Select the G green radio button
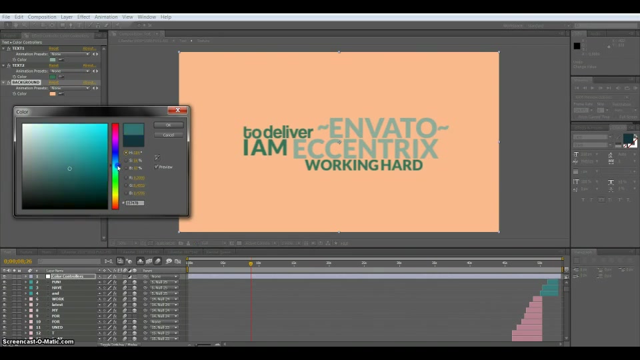 pos(126,185)
